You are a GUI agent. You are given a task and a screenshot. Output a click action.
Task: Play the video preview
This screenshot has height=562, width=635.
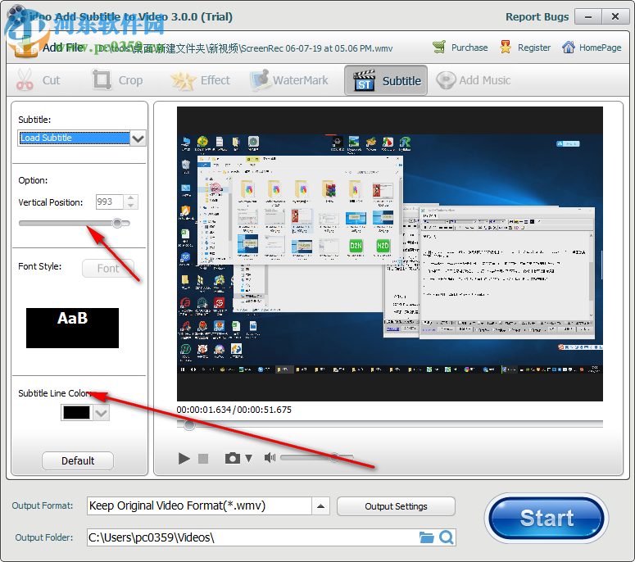[x=184, y=458]
